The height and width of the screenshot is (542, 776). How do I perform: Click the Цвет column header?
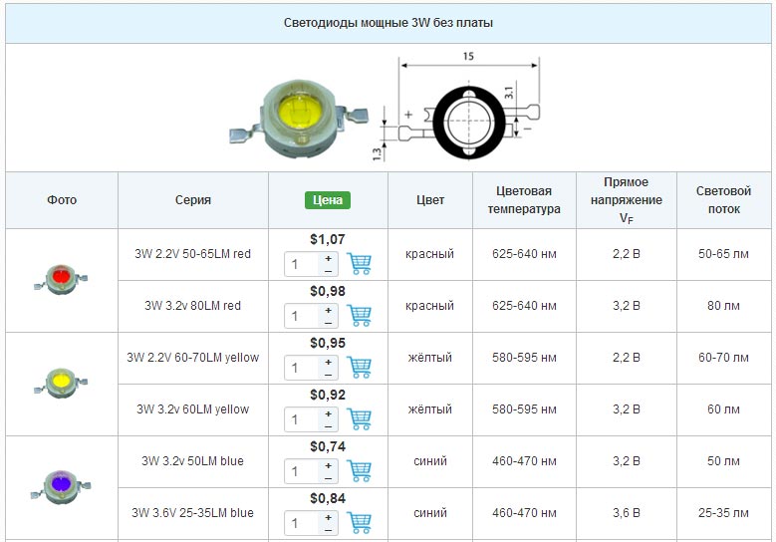430,200
